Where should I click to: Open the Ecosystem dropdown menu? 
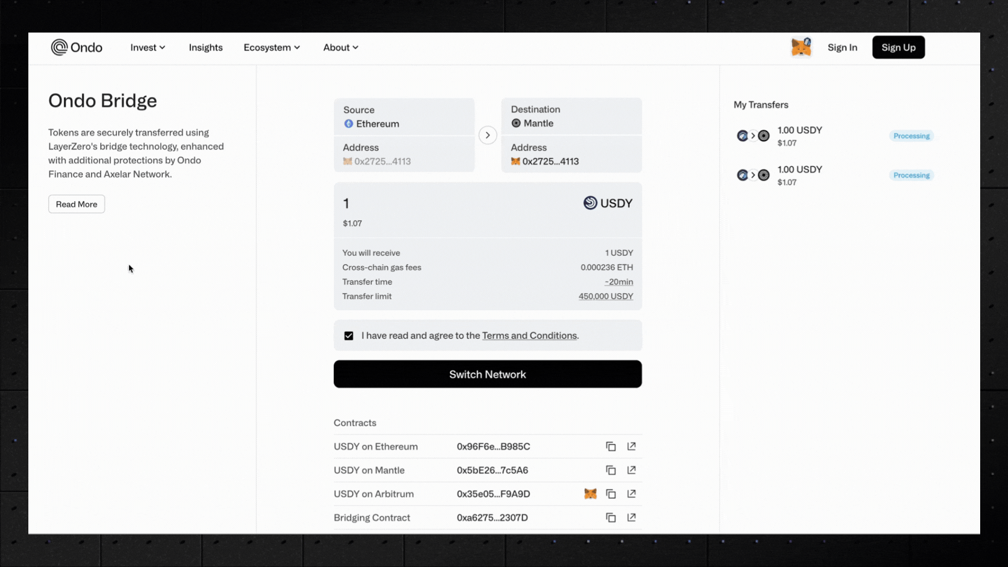272,47
